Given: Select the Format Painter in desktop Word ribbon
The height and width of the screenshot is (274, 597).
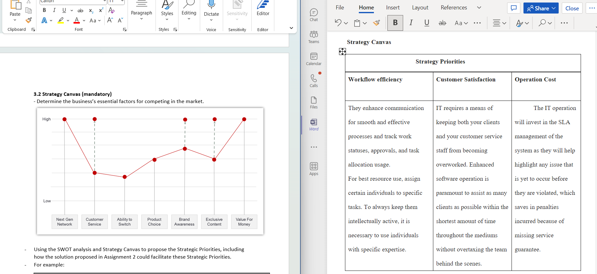Looking at the screenshot, I should pos(29,20).
